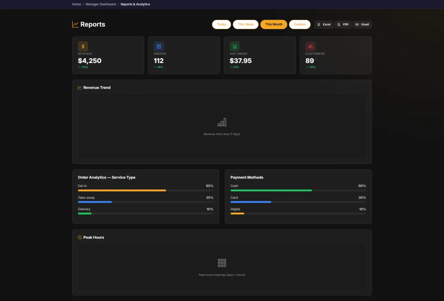444x301 pixels.
Task: Open the Custom date range filter
Action: [x=300, y=24]
